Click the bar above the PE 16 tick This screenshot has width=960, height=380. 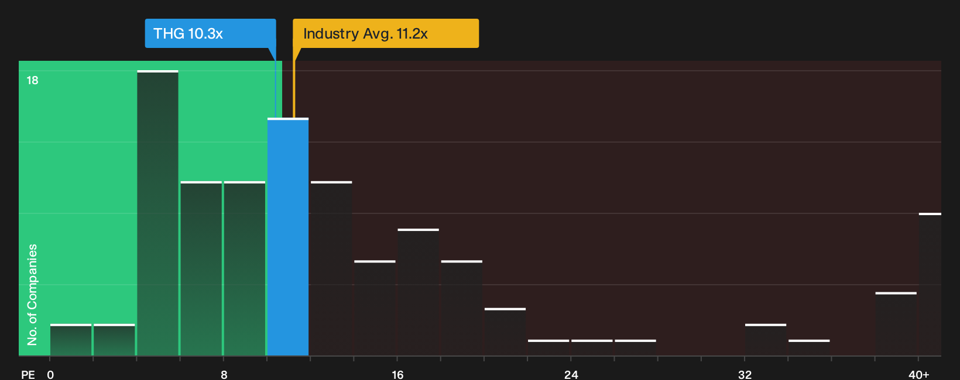click(x=418, y=292)
